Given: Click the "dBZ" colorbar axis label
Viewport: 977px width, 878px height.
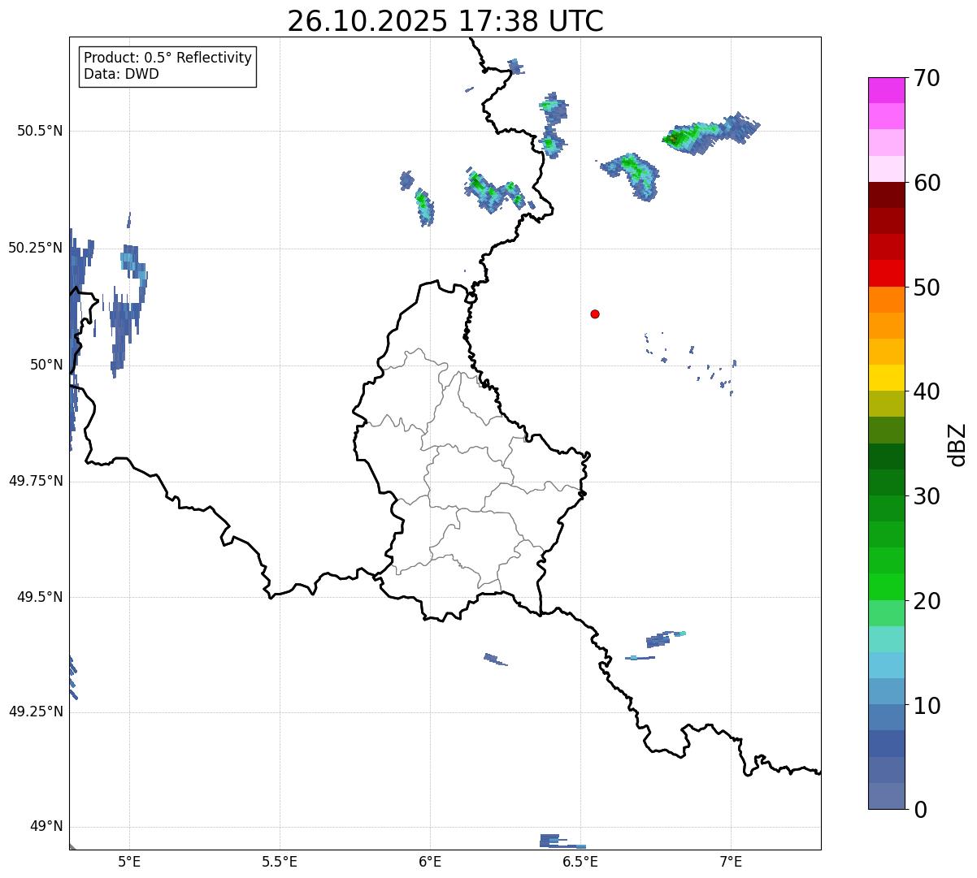Looking at the screenshot, I should (958, 444).
